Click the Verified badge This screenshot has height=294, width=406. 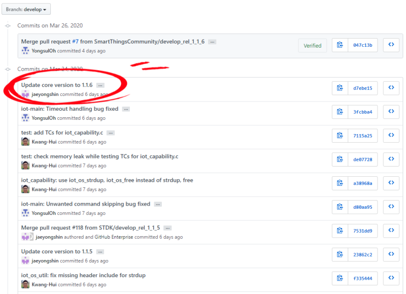pyautogui.click(x=313, y=46)
